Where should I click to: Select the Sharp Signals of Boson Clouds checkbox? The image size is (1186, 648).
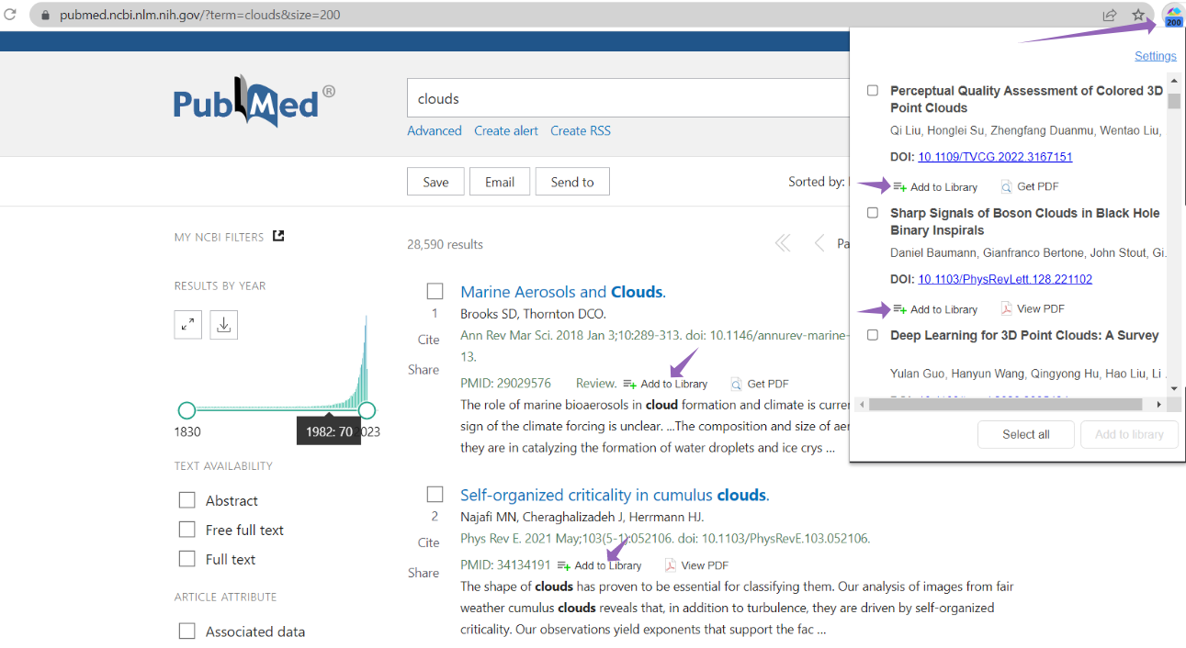click(x=872, y=212)
